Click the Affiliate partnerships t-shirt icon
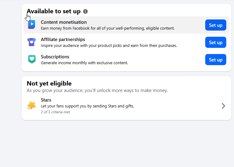The image size is (234, 167). click(x=32, y=42)
